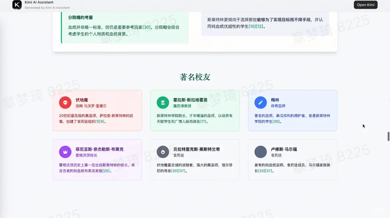
Task: Click the name 菲尼亚斯·奈杰勒斯·布莱克
Action: (x=99, y=149)
